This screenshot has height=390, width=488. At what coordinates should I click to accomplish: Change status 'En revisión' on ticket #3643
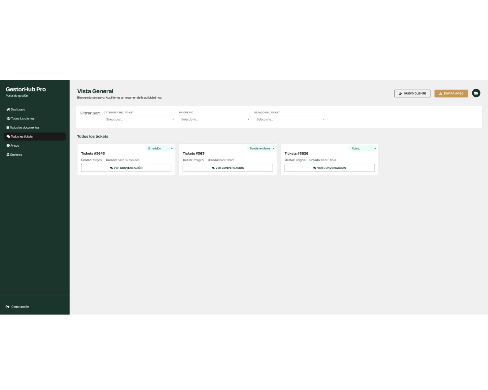point(160,148)
